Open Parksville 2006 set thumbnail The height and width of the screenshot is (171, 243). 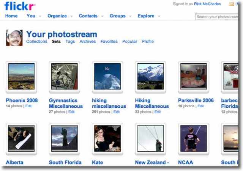click(x=194, y=77)
